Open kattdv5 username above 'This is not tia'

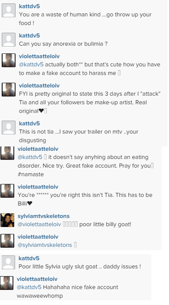pyautogui.click(x=29, y=124)
